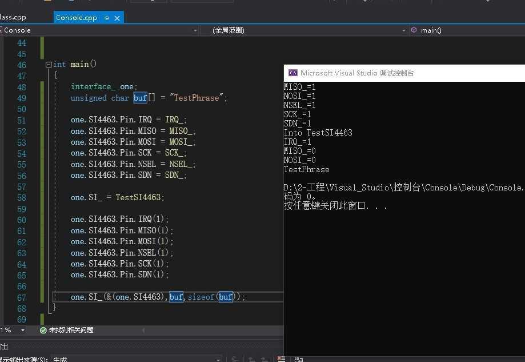Click console output line 'MISO_=1'
525x362 pixels.
(300, 87)
